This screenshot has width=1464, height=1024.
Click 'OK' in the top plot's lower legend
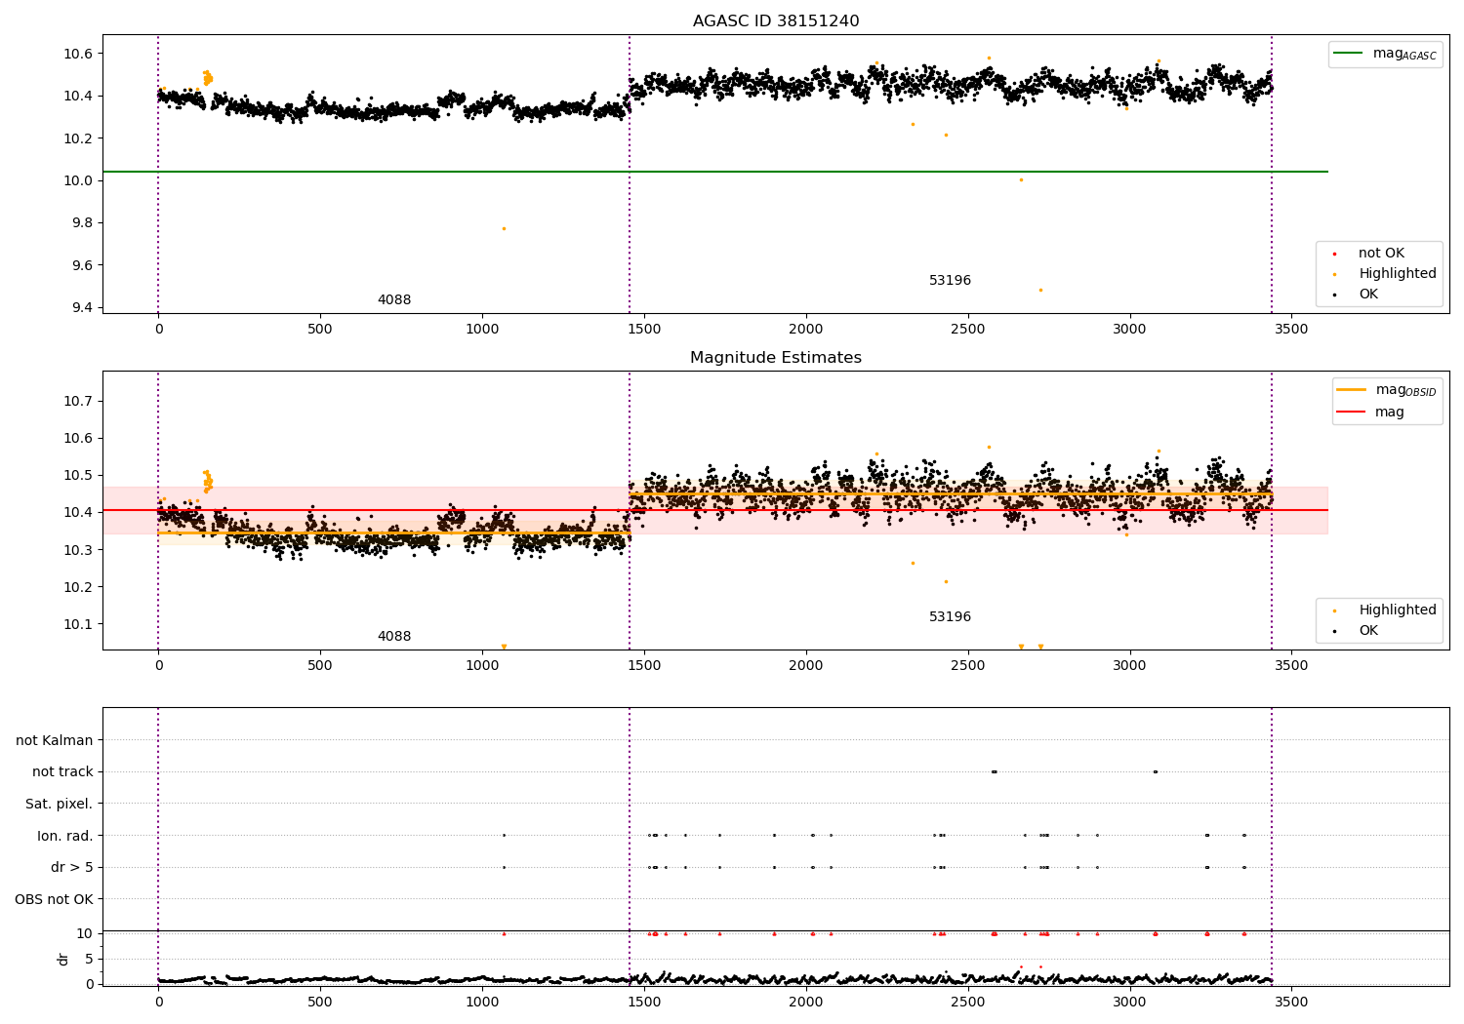(1368, 295)
